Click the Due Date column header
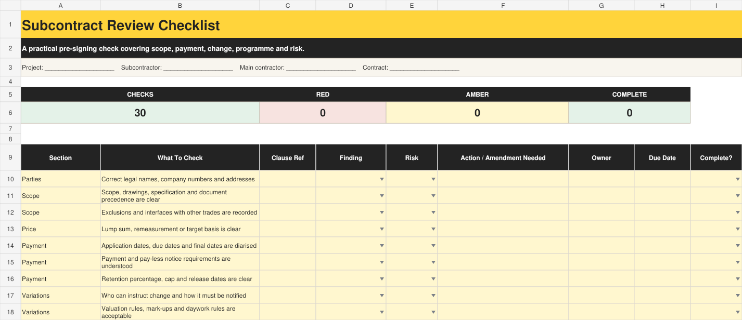 (662, 157)
